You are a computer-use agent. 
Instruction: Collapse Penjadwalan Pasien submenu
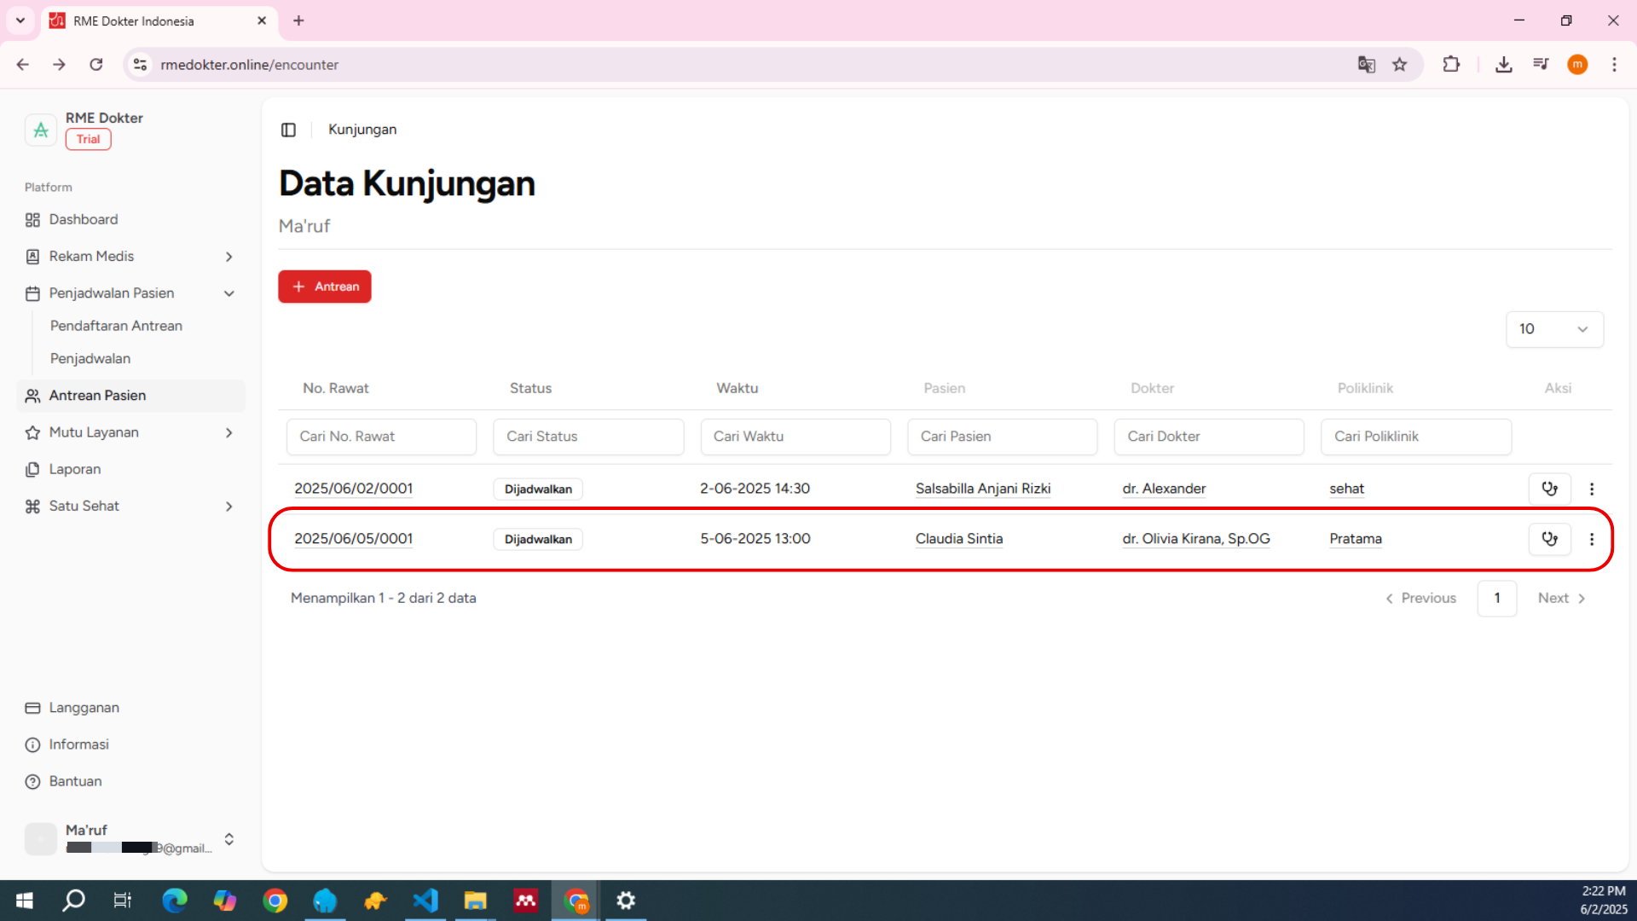tap(228, 293)
